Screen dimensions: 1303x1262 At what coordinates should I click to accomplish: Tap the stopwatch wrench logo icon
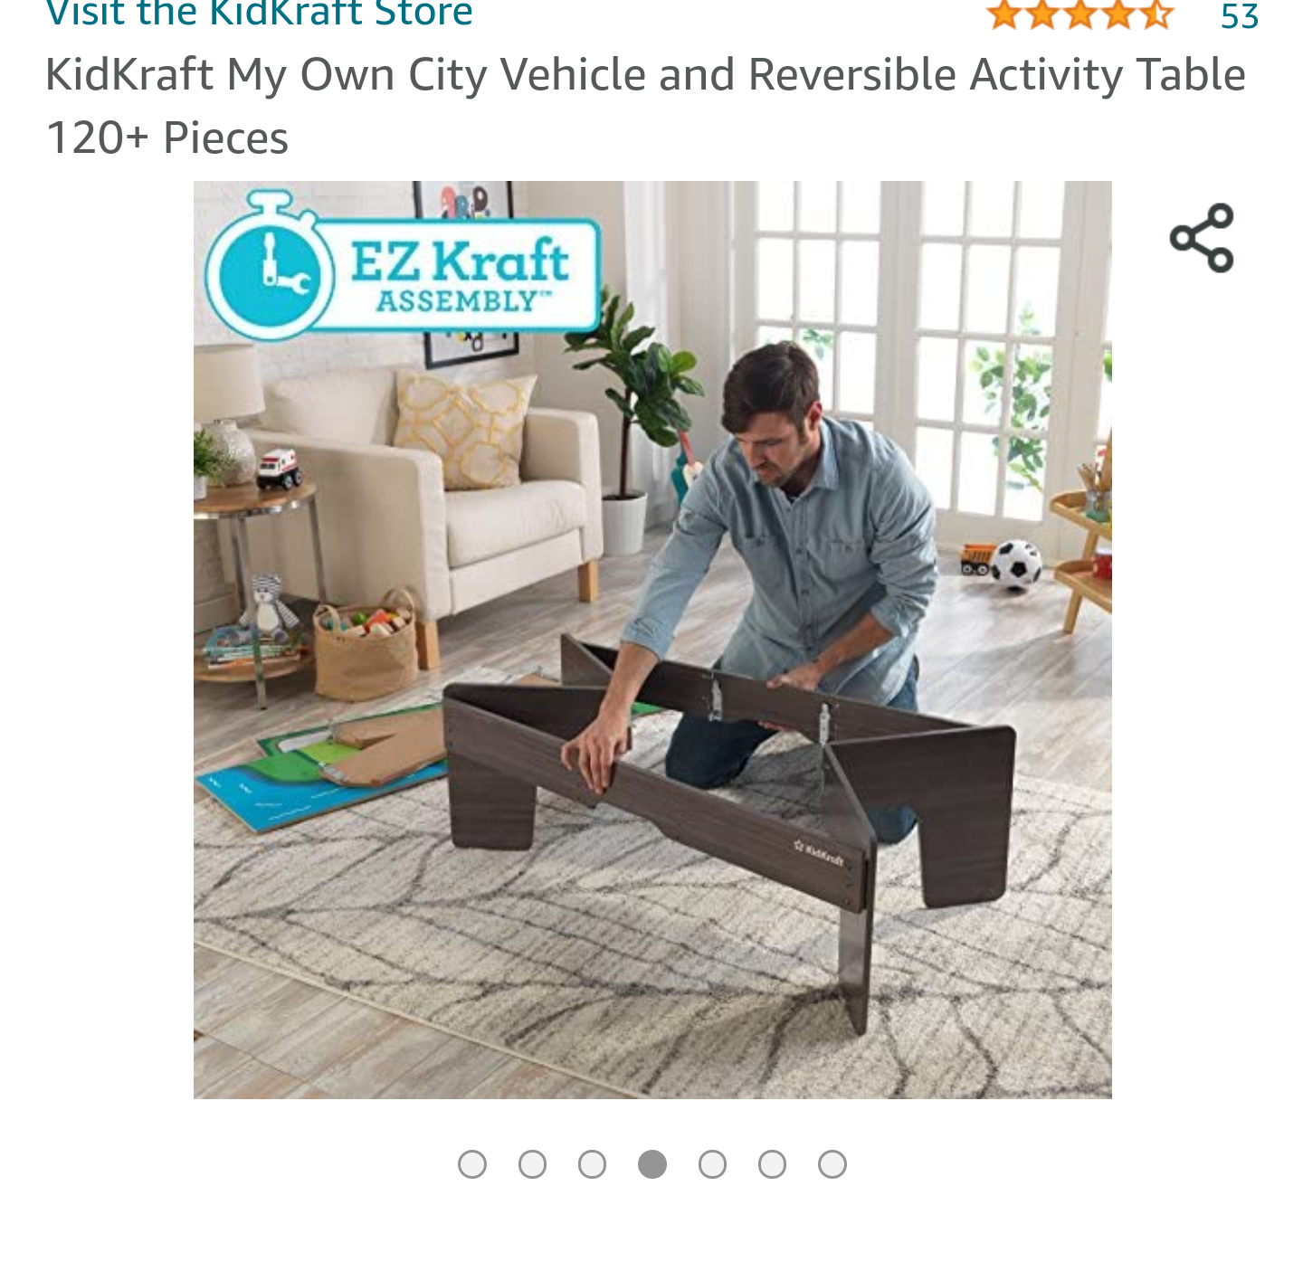[269, 269]
